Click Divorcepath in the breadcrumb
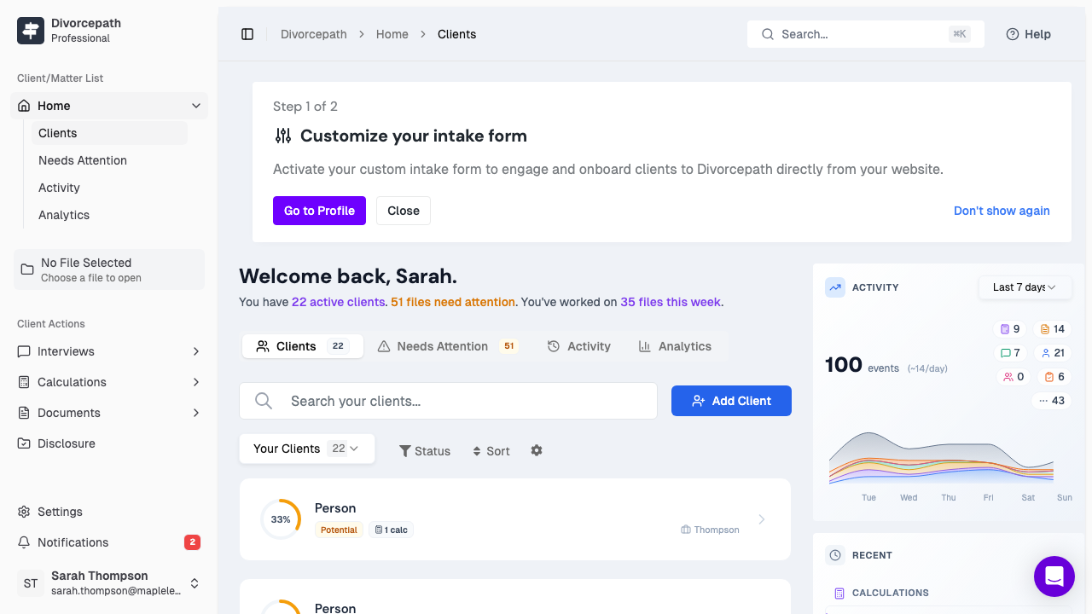The image size is (1092, 614). click(314, 34)
